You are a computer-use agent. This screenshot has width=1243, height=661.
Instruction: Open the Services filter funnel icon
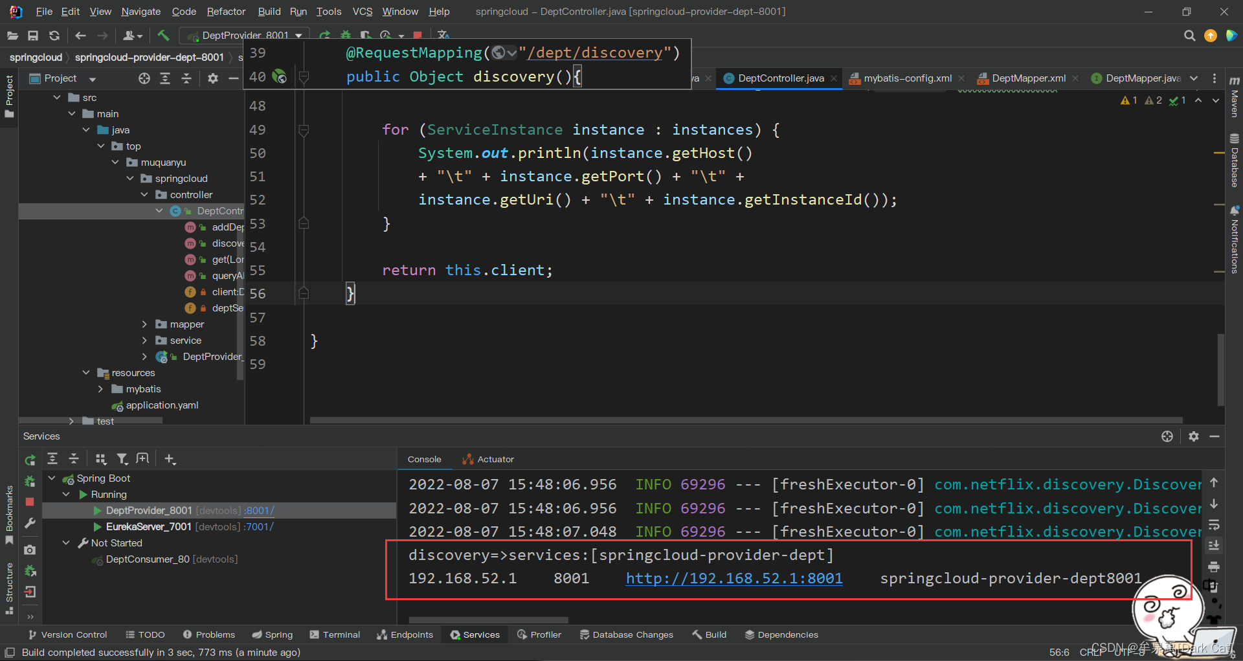[122, 459]
